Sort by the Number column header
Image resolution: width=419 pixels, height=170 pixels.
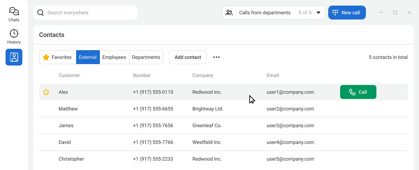[x=142, y=75]
